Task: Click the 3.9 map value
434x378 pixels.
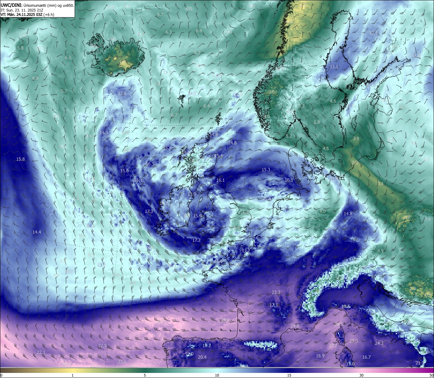Action: [x=356, y=138]
